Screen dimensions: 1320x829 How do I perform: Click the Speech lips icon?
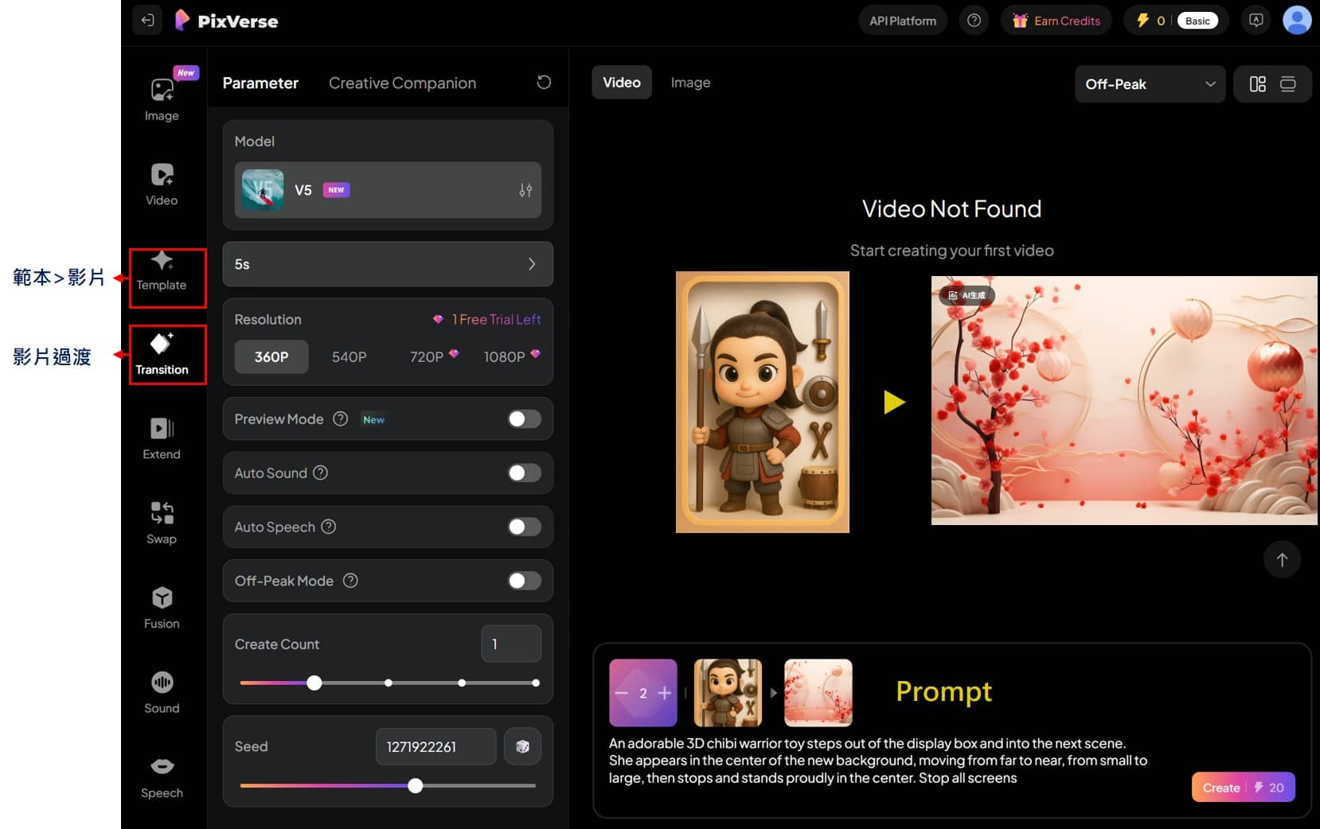(162, 766)
